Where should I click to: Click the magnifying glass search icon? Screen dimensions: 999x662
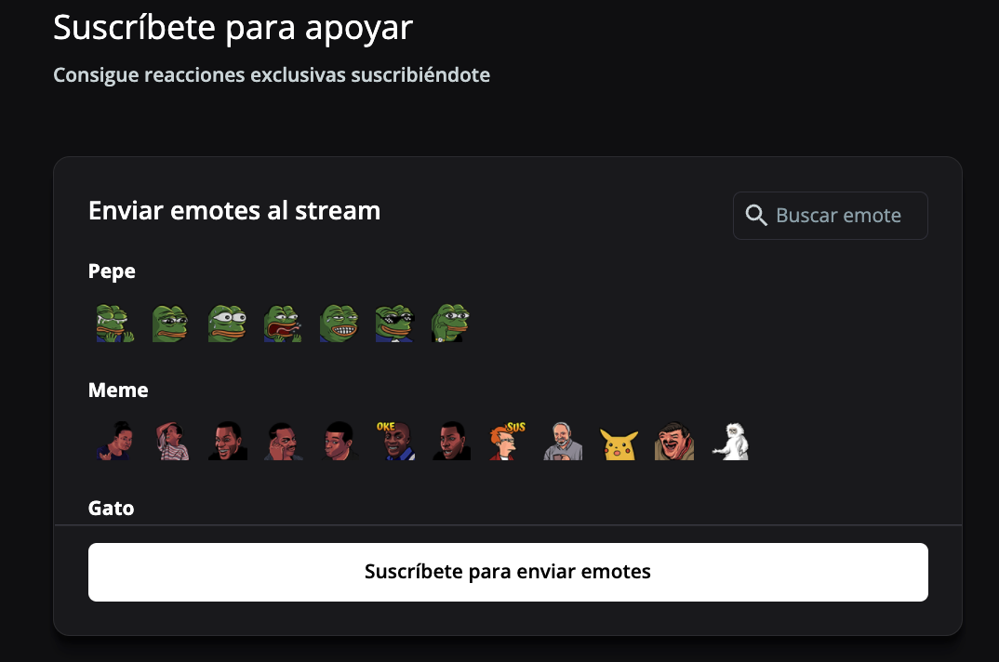[756, 216]
